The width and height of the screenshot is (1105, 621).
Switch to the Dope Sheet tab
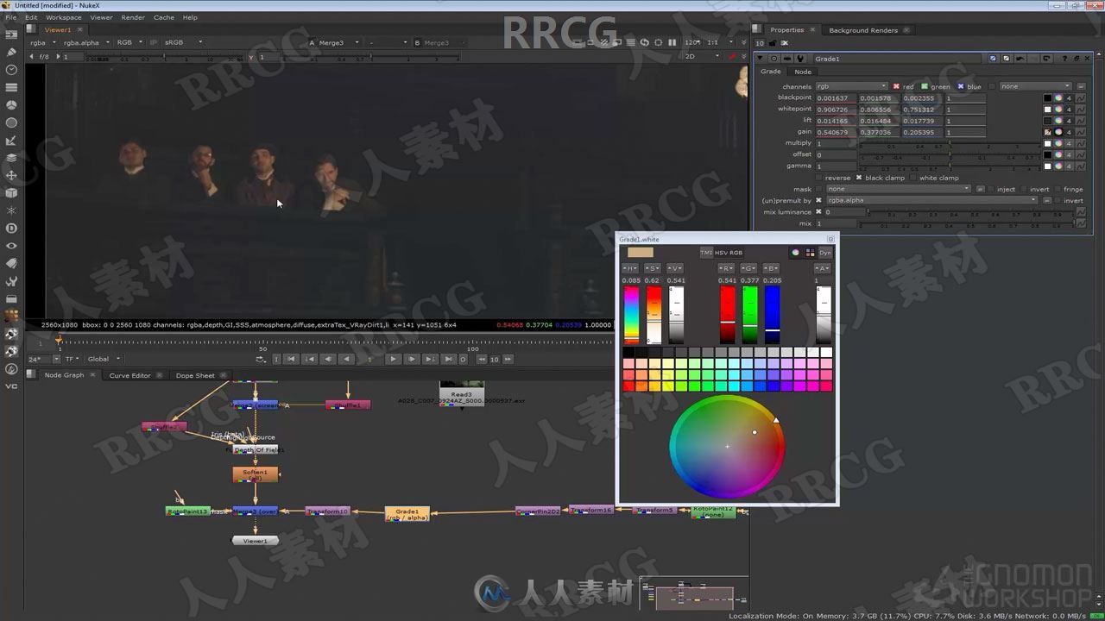pyautogui.click(x=195, y=375)
